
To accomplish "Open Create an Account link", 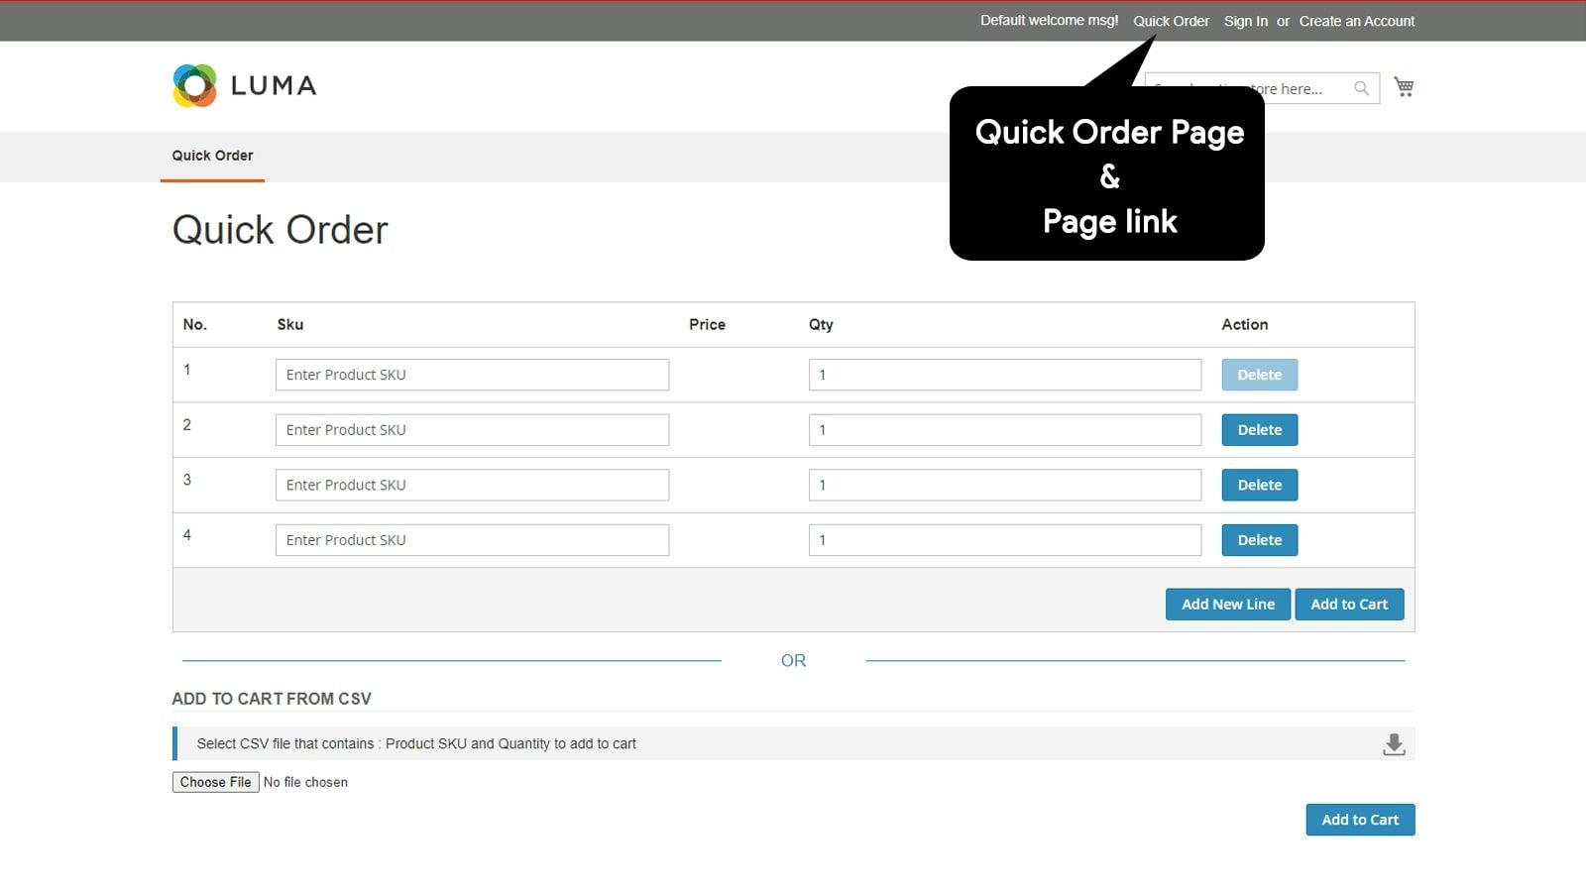I will [x=1357, y=21].
